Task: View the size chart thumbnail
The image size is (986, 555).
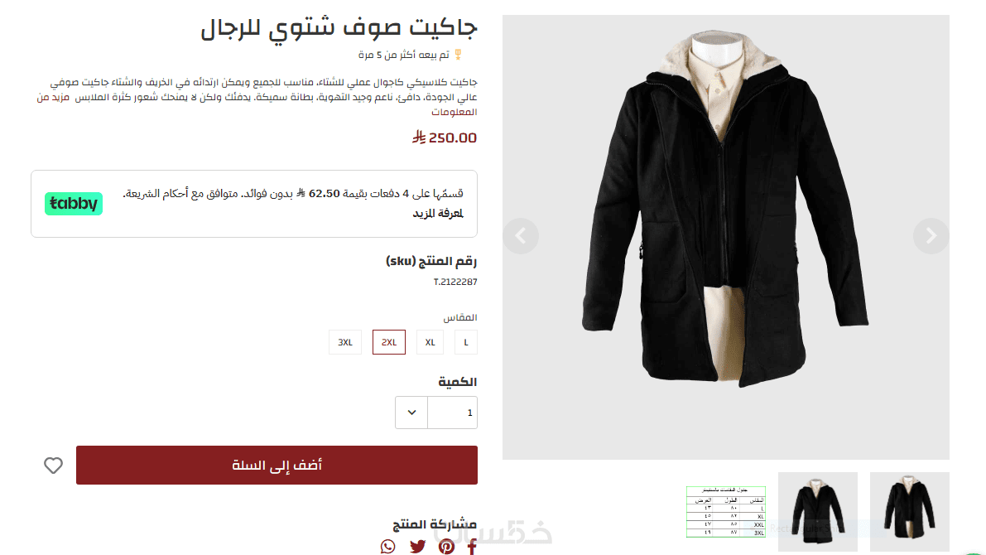Action: [726, 512]
